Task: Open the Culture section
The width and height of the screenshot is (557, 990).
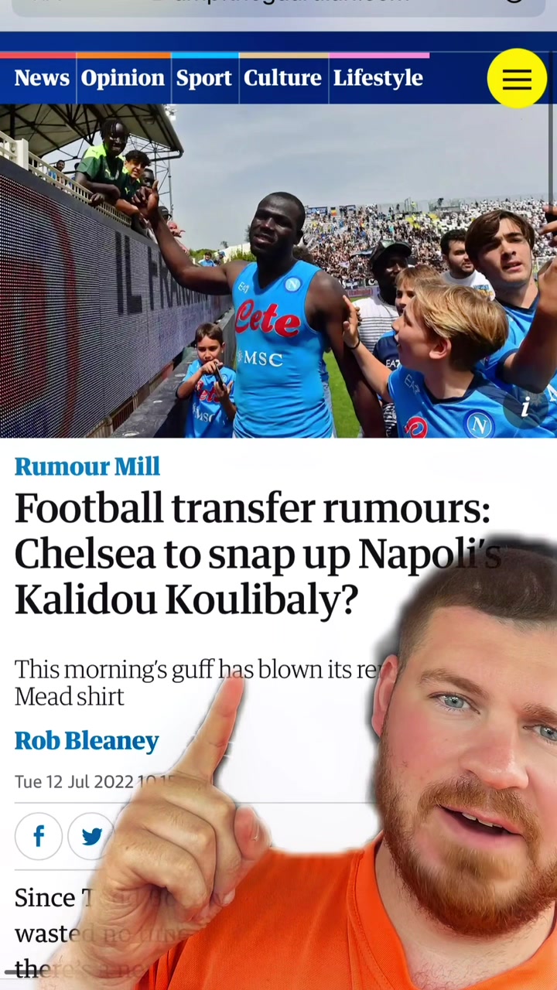Action: click(282, 78)
